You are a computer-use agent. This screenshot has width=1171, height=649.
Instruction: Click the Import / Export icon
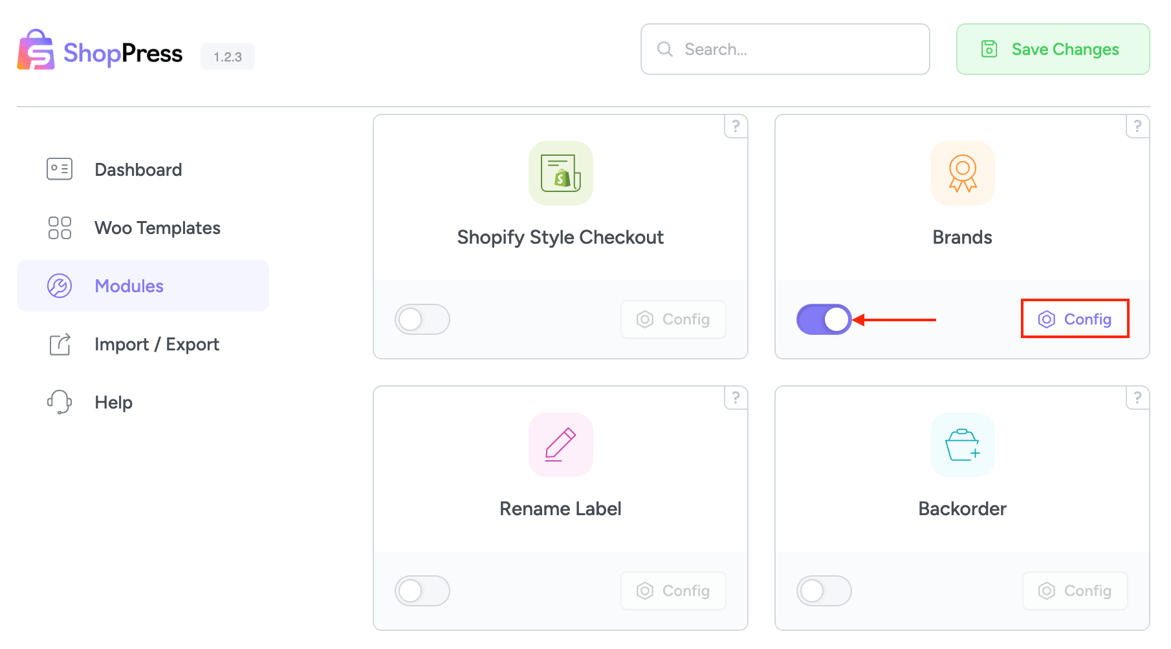(x=59, y=344)
